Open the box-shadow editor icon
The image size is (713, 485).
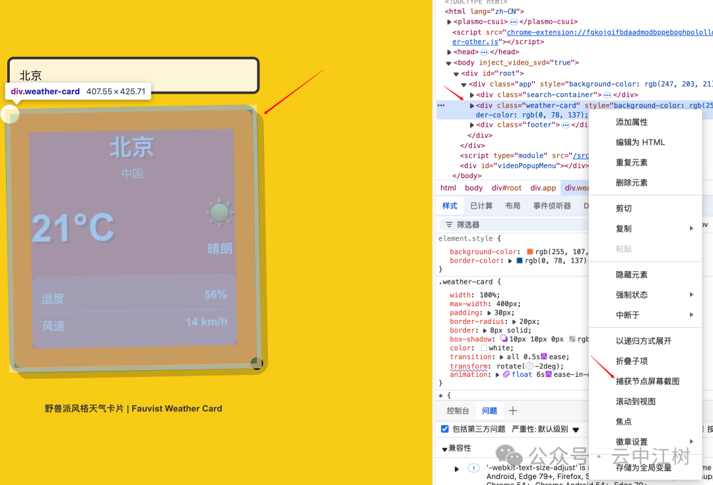point(504,339)
